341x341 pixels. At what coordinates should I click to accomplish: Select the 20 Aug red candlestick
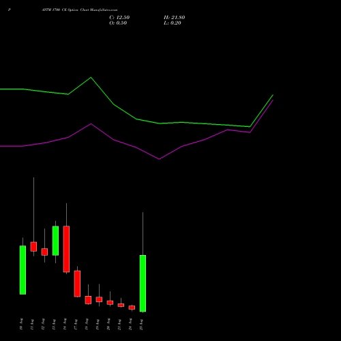click(110, 303)
